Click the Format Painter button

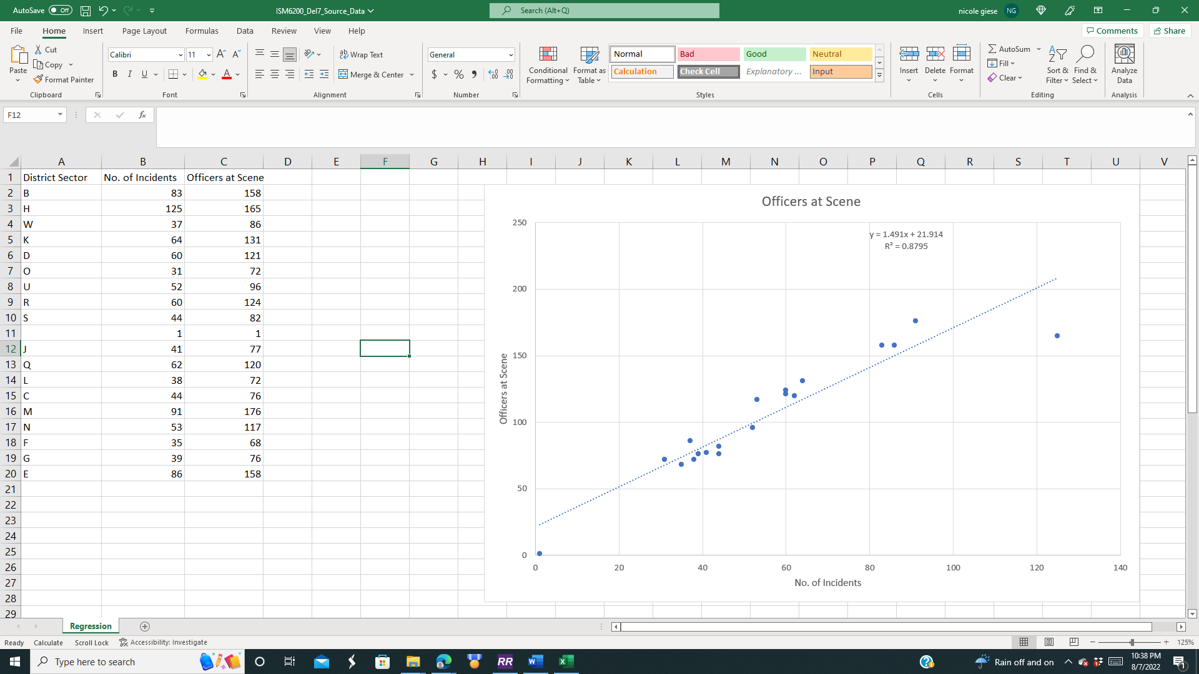[64, 79]
